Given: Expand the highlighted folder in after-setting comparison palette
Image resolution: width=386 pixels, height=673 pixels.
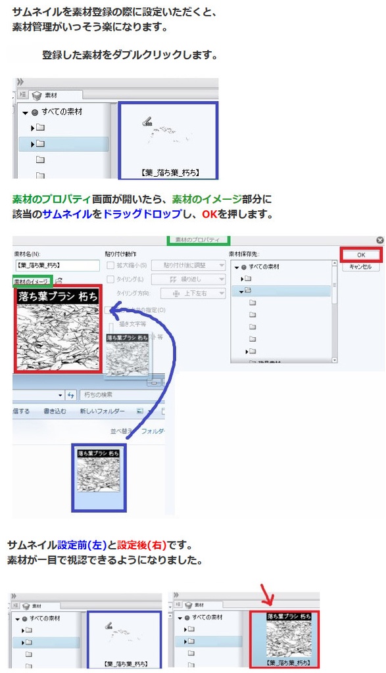Looking at the screenshot, I should coord(185,641).
